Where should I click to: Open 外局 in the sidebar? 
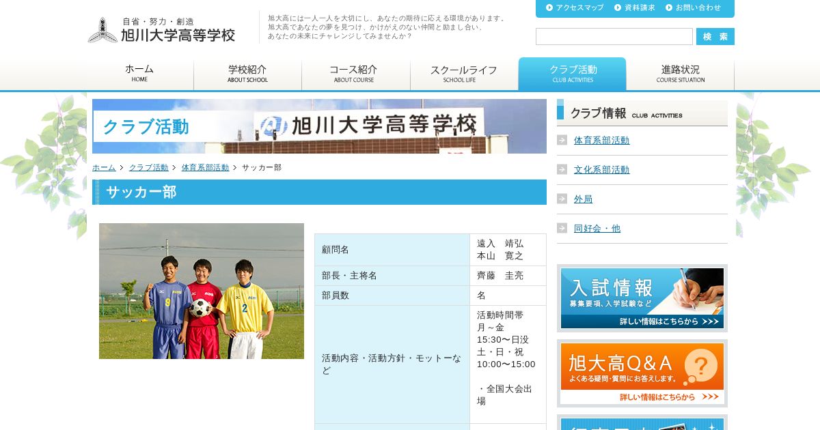point(583,199)
